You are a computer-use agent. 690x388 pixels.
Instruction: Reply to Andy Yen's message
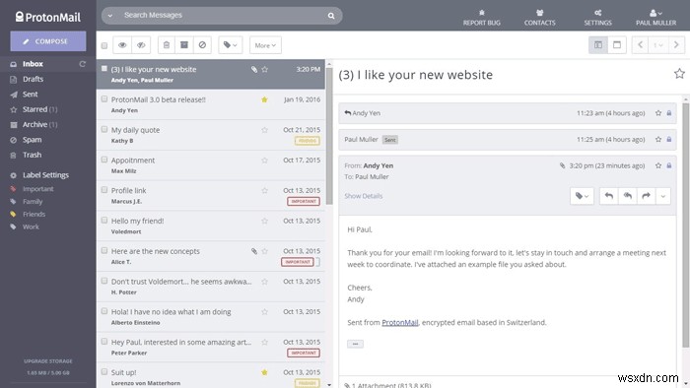(x=608, y=196)
